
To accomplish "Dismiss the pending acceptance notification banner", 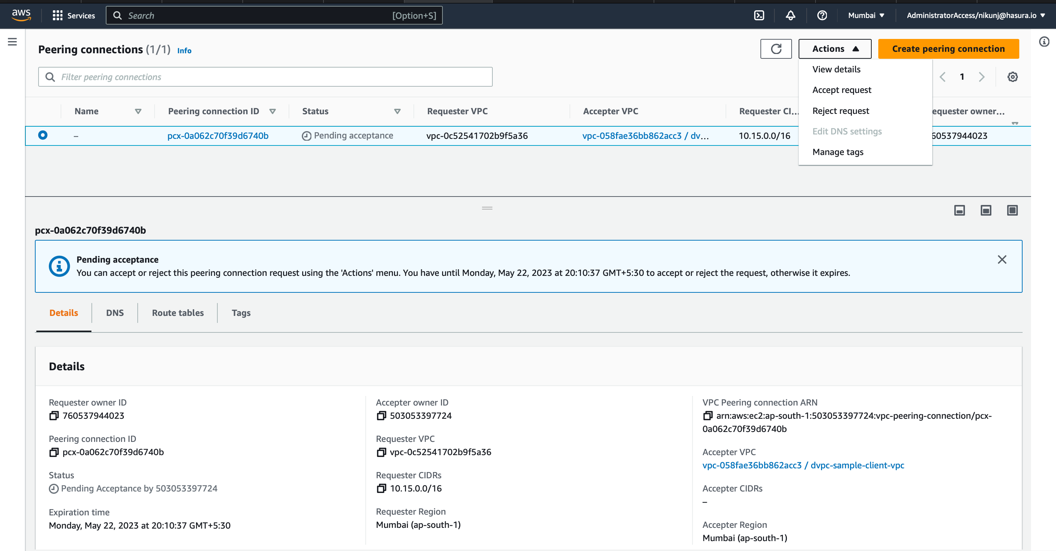I will [x=1002, y=260].
